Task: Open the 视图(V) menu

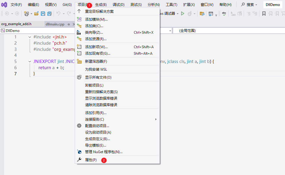Action: point(51,4)
